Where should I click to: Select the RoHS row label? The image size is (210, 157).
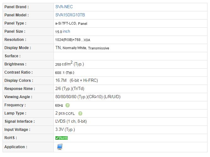(x=11, y=138)
